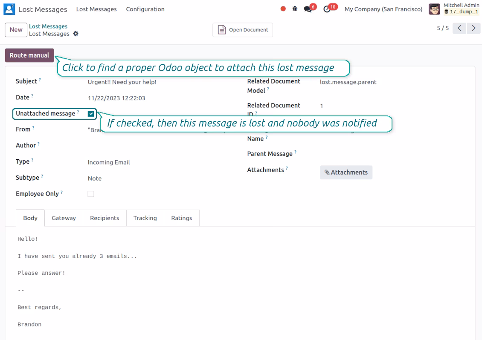Click help question mark beside Author
Image resolution: width=482 pixels, height=340 pixels.
[x=38, y=144]
